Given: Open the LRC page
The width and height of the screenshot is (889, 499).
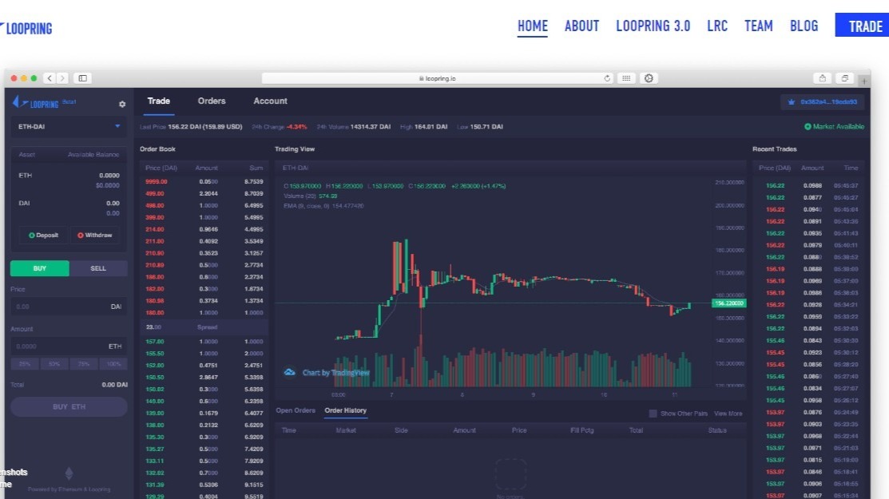Looking at the screenshot, I should (717, 26).
